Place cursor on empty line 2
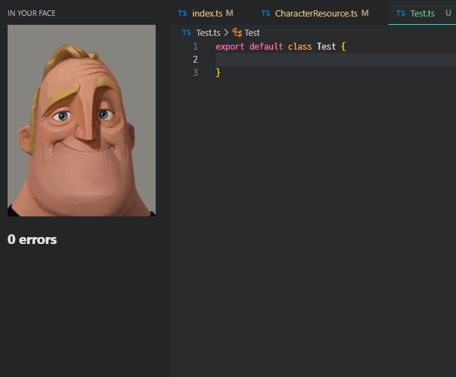 (335, 60)
